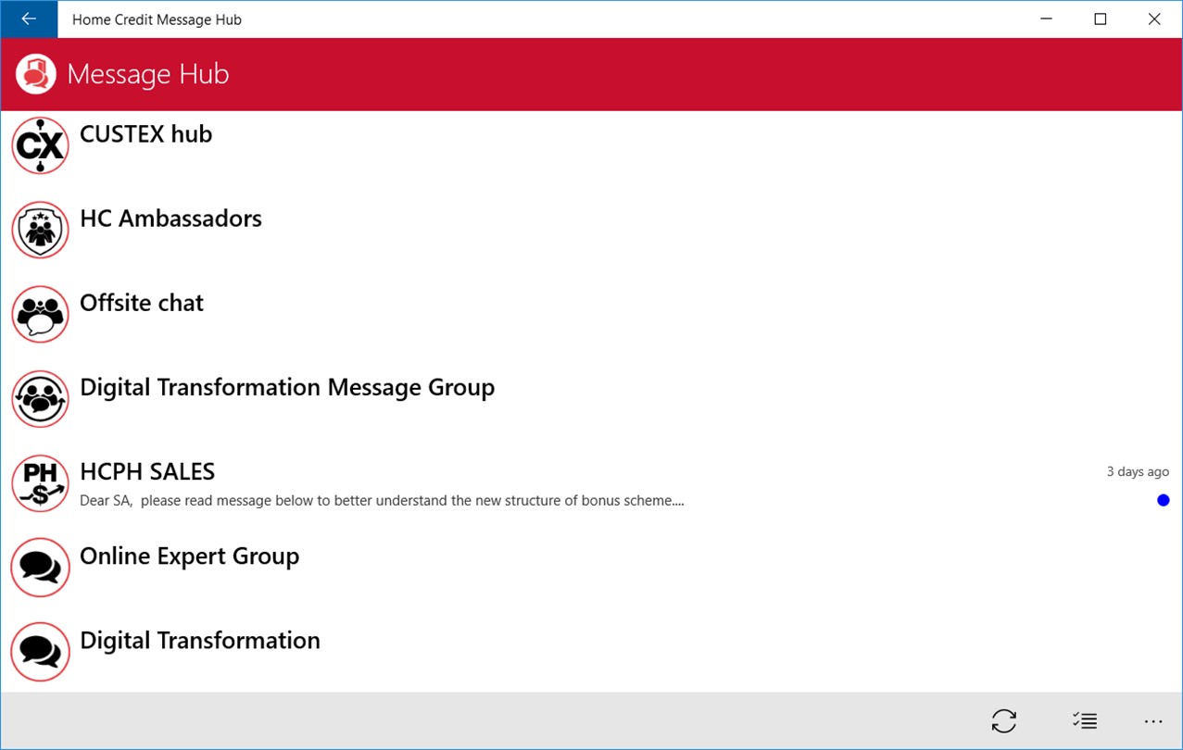Click the Digital Transformation chat bubble avatar
The width and height of the screenshot is (1183, 750).
click(41, 652)
